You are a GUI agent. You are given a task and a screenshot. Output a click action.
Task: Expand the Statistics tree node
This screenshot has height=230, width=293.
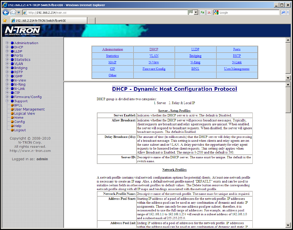pos(7,59)
